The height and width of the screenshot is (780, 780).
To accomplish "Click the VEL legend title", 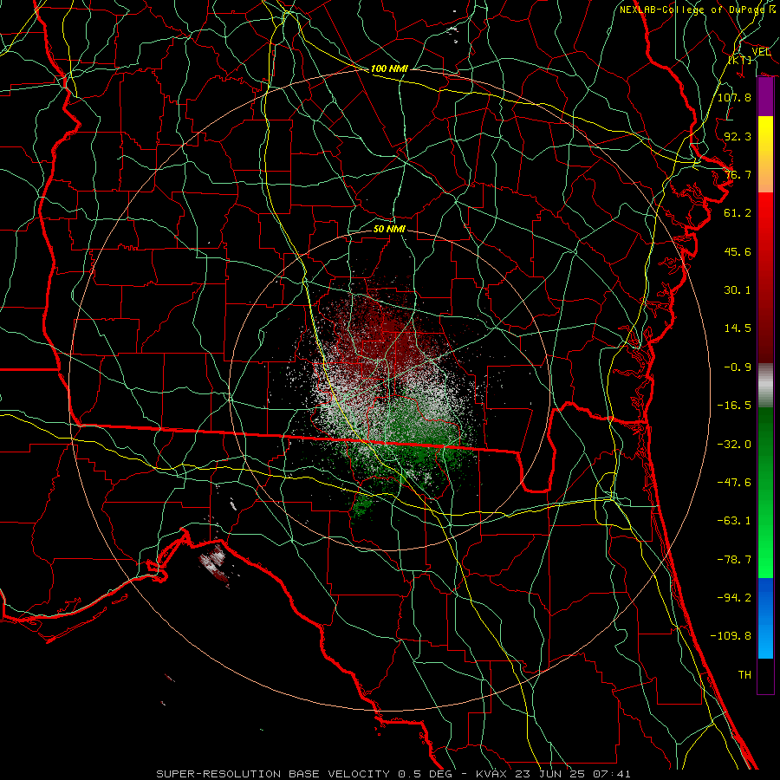I will pos(761,52).
